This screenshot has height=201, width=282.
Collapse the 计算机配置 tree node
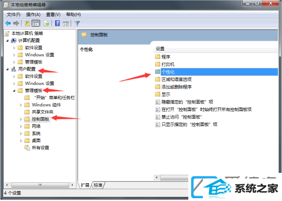(x=7, y=41)
